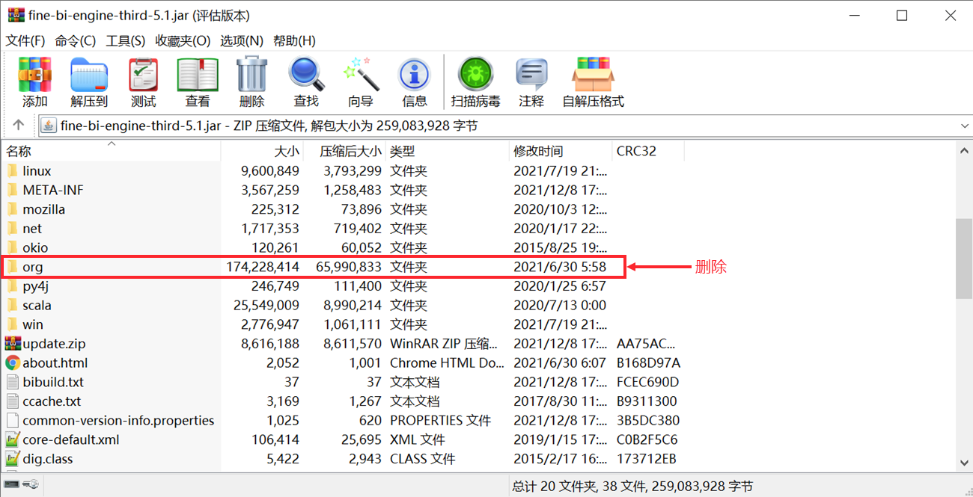Click the org size value 174,228,414
The image size is (973, 497).
click(x=263, y=267)
